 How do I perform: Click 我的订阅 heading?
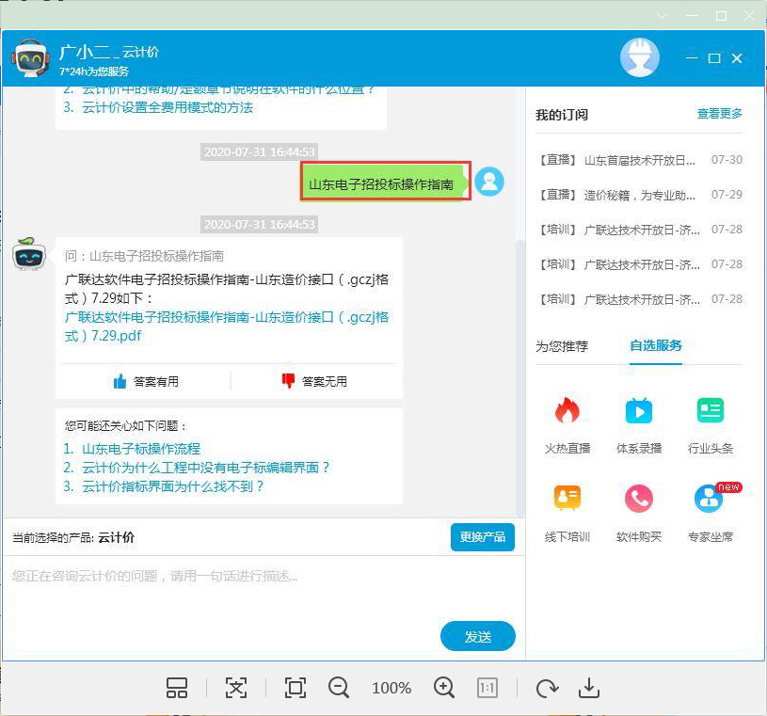click(562, 115)
